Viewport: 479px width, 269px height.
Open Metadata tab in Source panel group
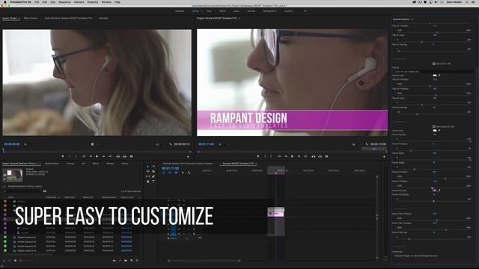click(x=103, y=18)
